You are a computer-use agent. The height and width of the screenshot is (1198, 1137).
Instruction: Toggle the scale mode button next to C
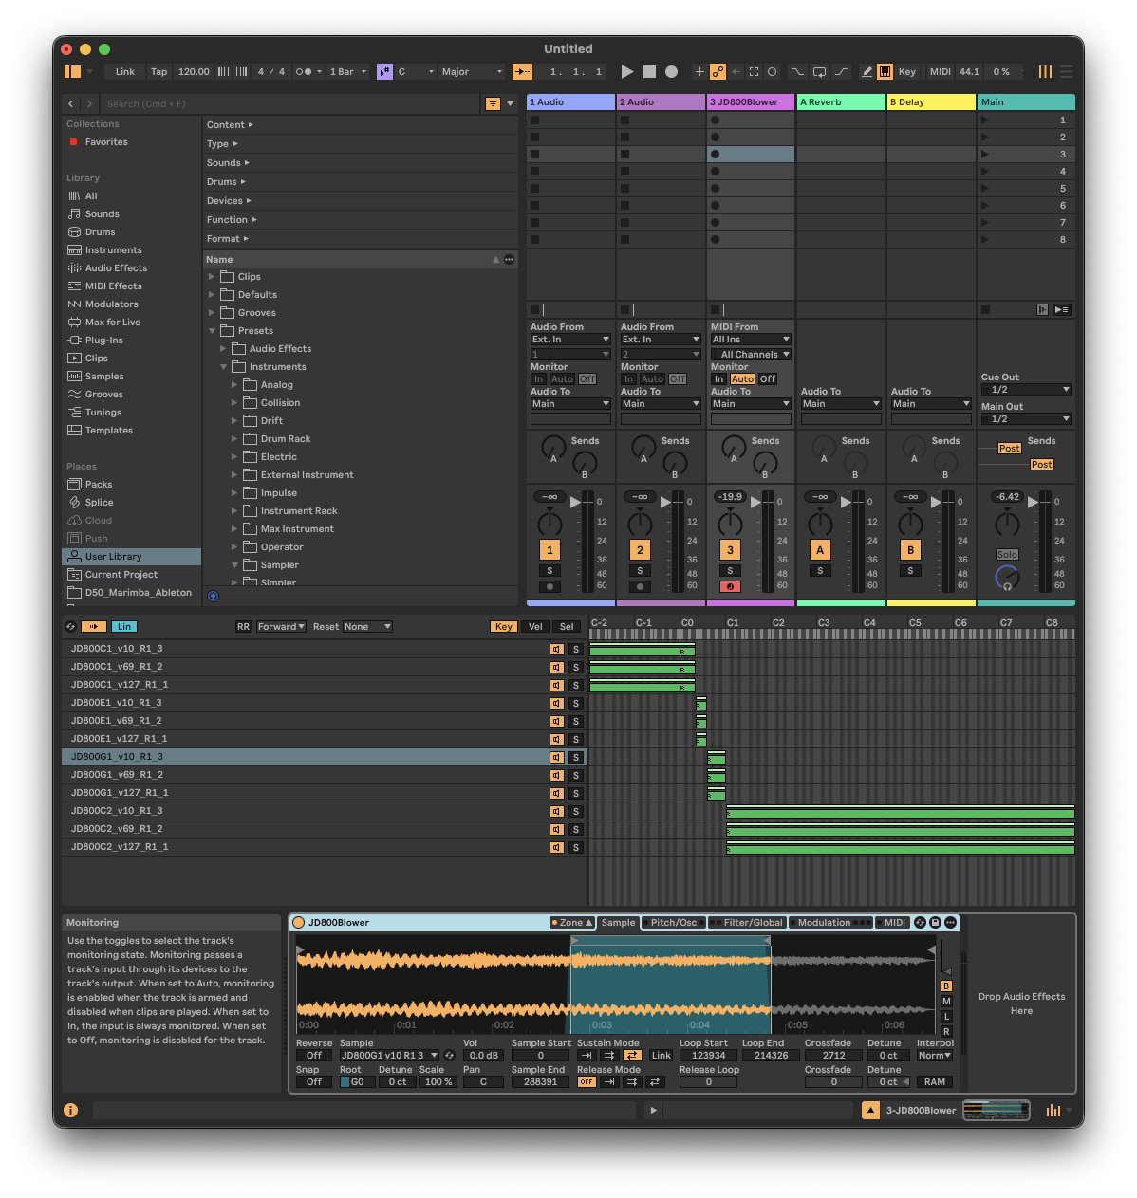[384, 71]
